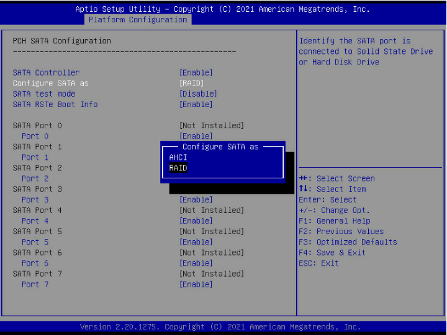Screen dimensions: 447x335
Task: Toggle the SATA RSTe Boot Info Enable value
Action: 196,104
